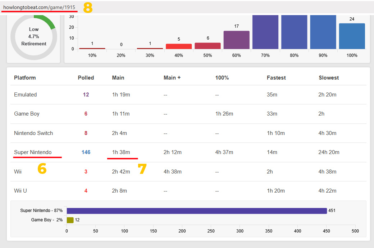
Task: Click the Super Nintendo main time 1h 38m
Action: pos(121,152)
